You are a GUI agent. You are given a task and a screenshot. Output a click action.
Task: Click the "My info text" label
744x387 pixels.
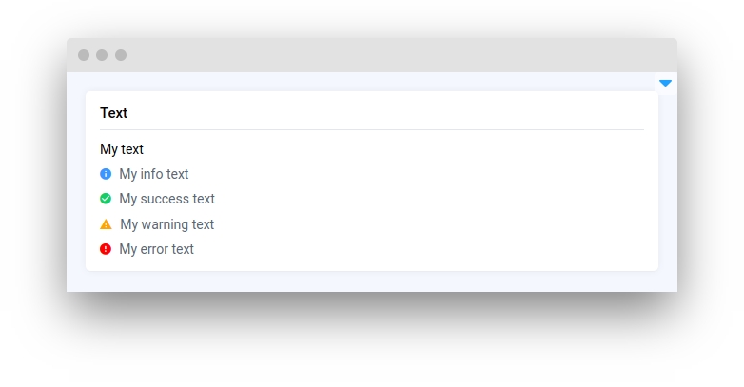(154, 174)
